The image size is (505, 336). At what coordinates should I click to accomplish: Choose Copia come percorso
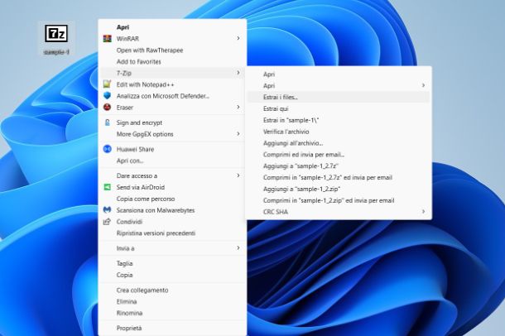(172, 199)
